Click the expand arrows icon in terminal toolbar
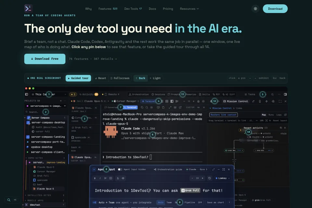 [170, 107]
